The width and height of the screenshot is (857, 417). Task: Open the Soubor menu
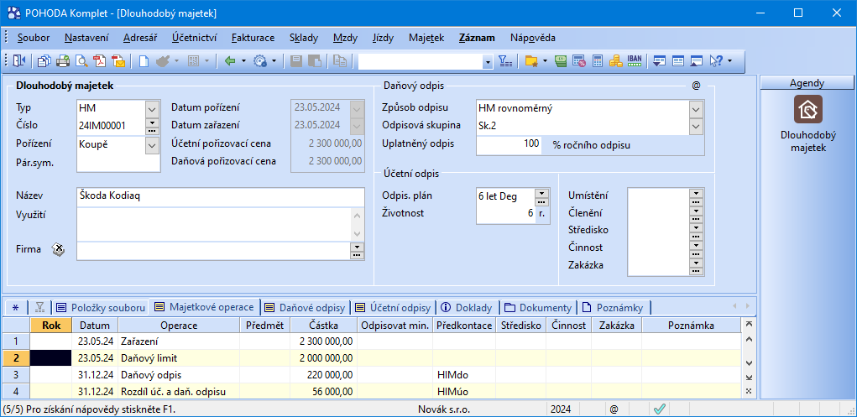(x=34, y=38)
